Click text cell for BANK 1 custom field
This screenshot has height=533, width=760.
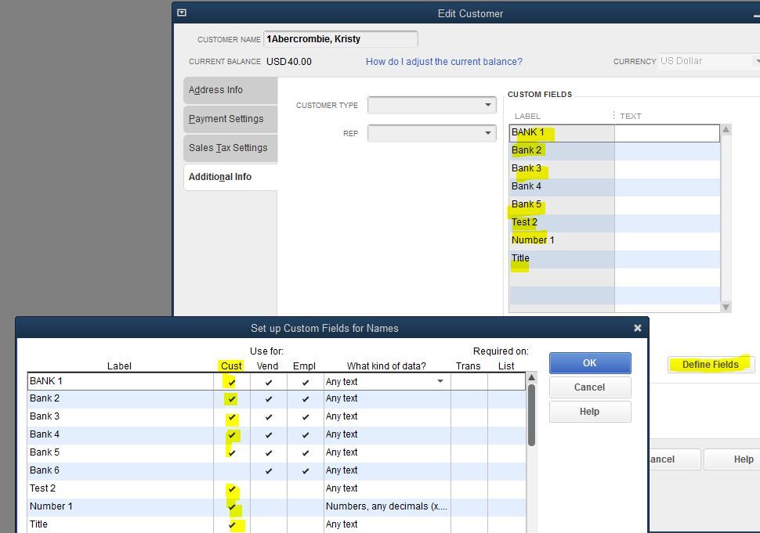click(667, 132)
